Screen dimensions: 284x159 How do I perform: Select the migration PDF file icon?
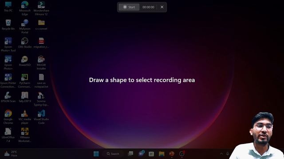[x=41, y=43]
